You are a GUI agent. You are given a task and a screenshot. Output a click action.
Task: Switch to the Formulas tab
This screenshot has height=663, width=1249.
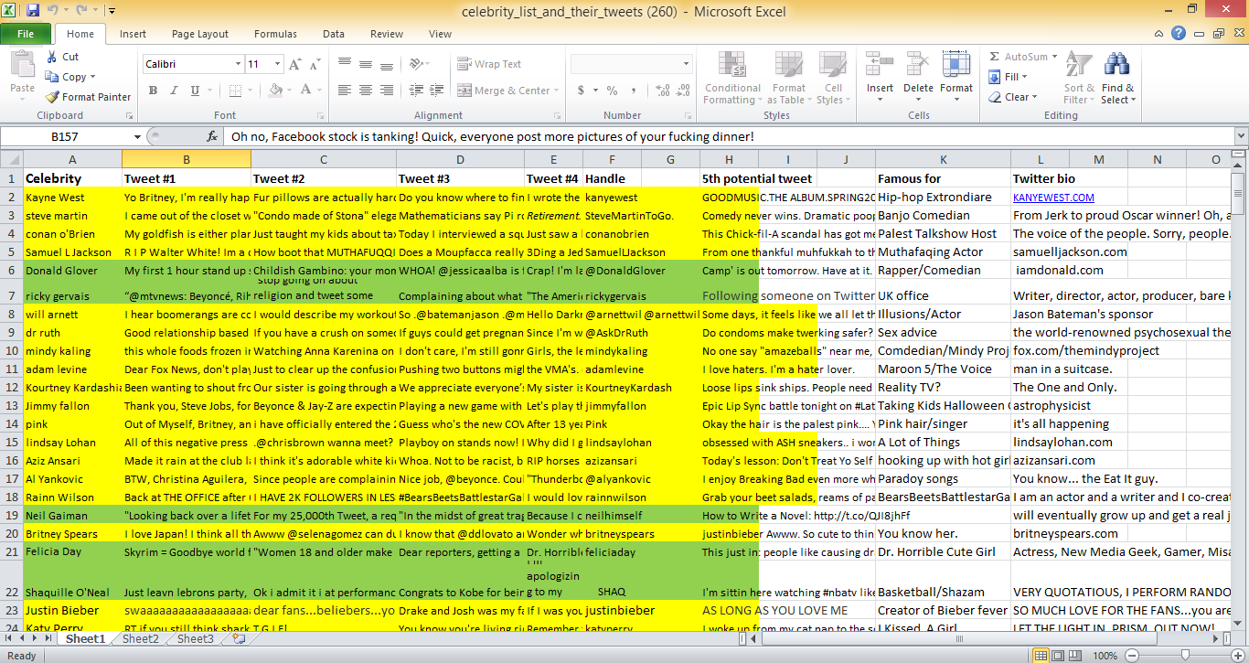pyautogui.click(x=275, y=34)
